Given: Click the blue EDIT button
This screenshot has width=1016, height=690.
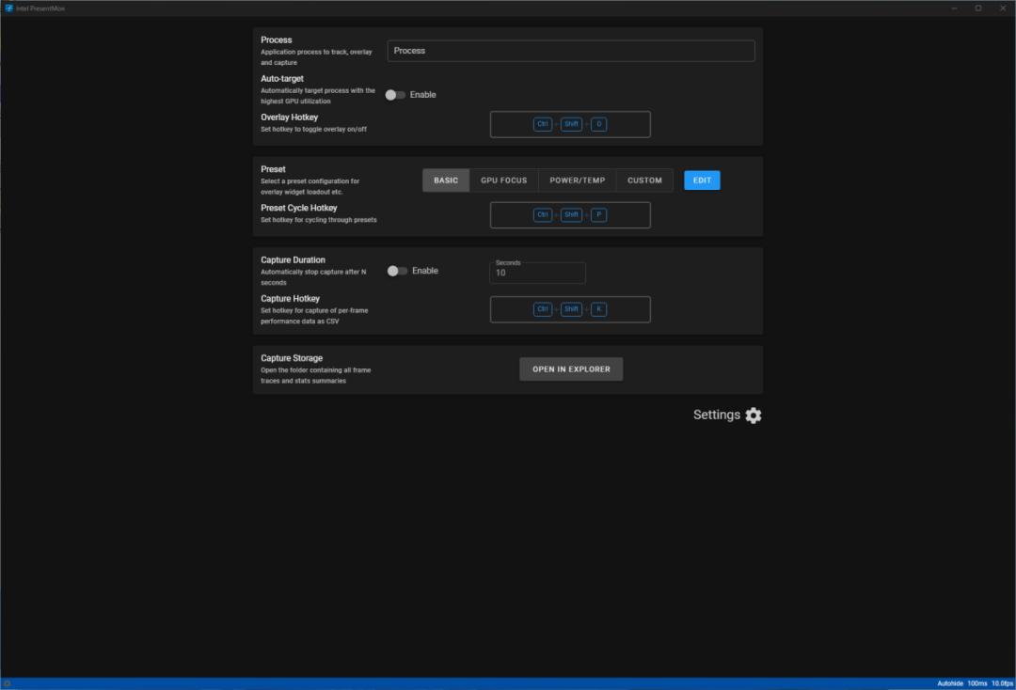Looking at the screenshot, I should click(x=702, y=180).
